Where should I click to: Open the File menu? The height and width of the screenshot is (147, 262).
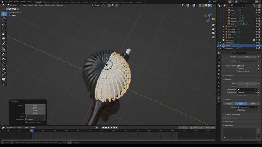tap(6, 2)
